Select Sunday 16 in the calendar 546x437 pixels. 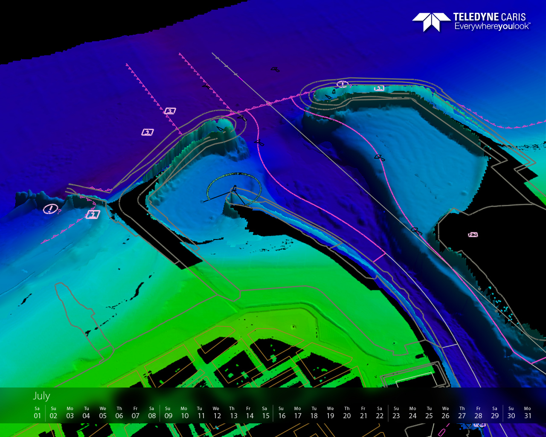coord(282,413)
